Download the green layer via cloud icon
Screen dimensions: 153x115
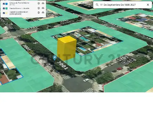coord(43,8)
